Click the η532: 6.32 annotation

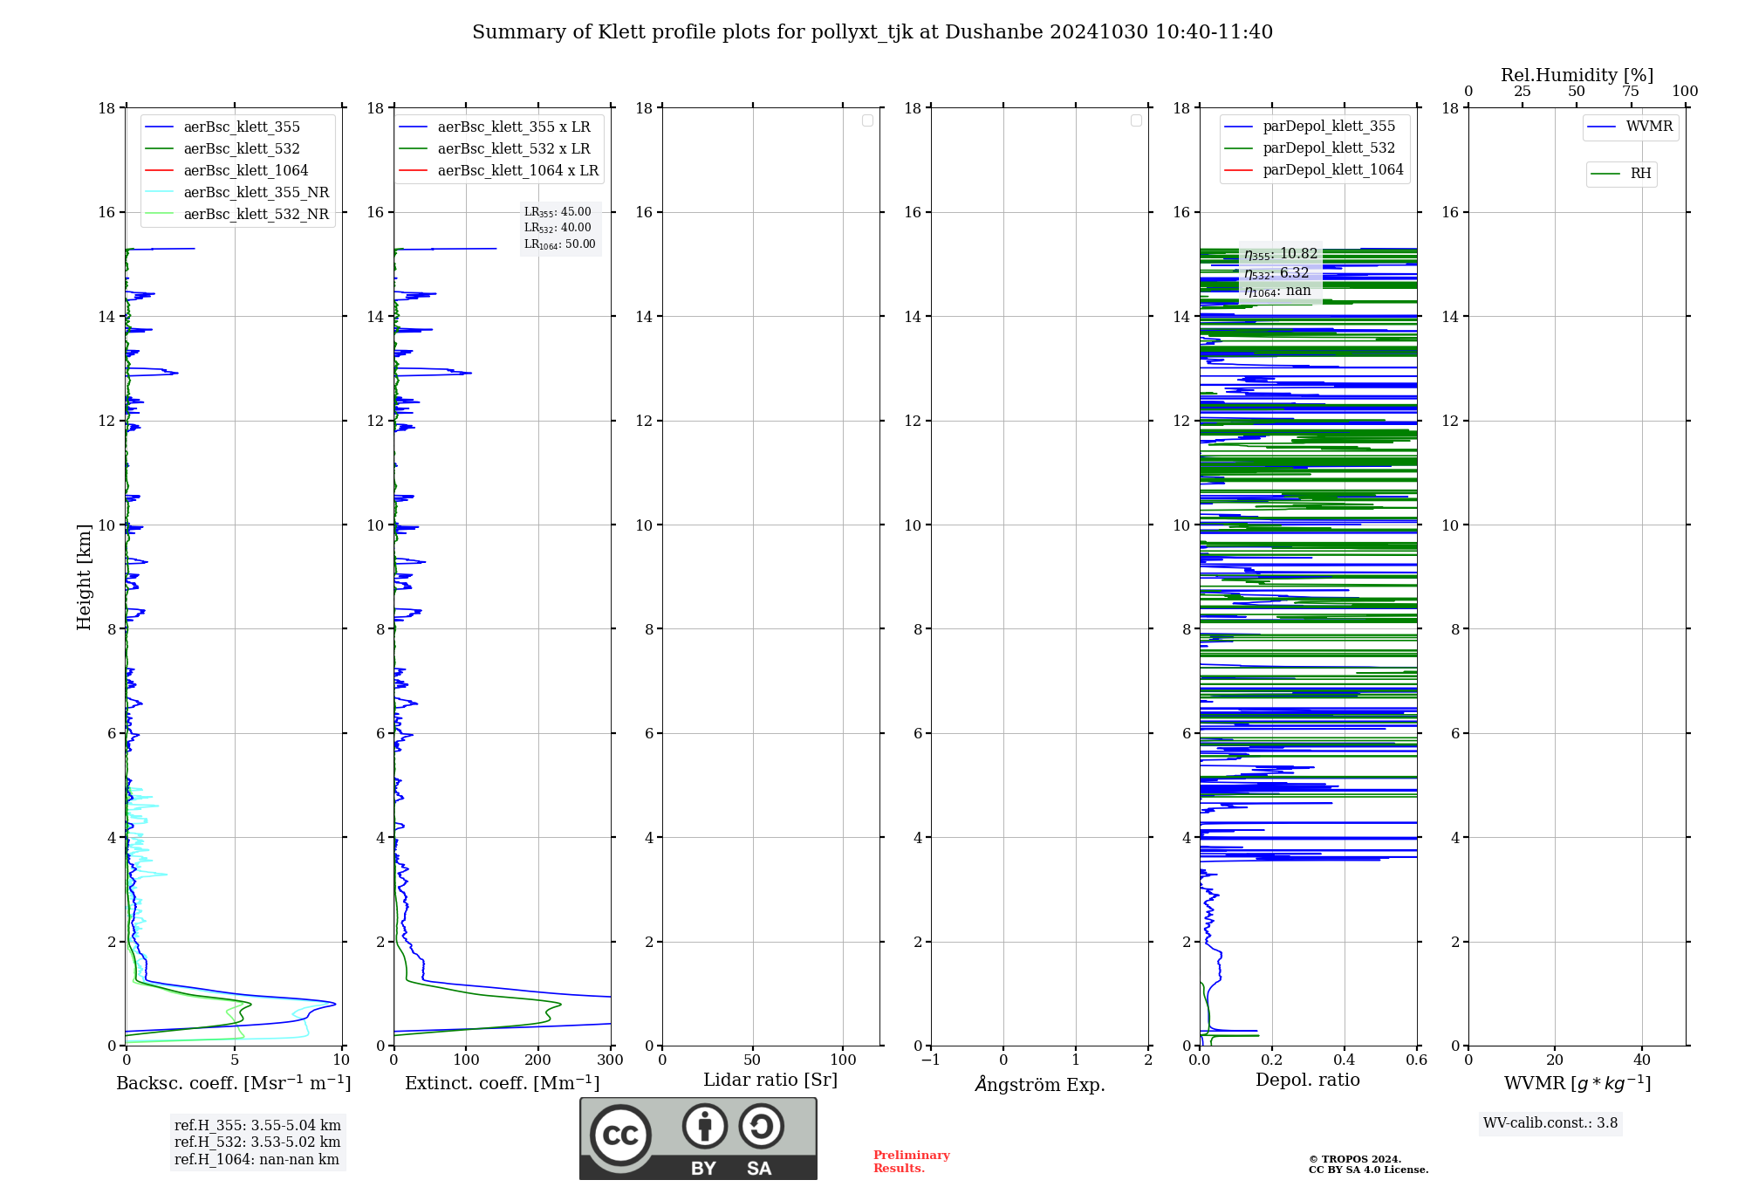click(1276, 273)
